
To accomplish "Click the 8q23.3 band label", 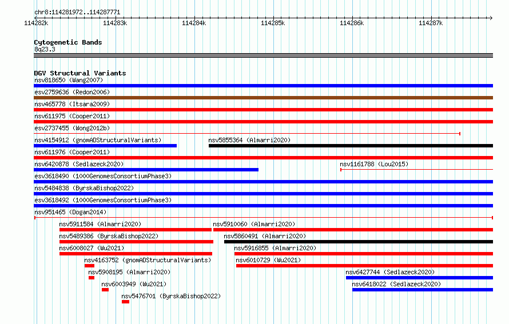I will click(x=45, y=49).
